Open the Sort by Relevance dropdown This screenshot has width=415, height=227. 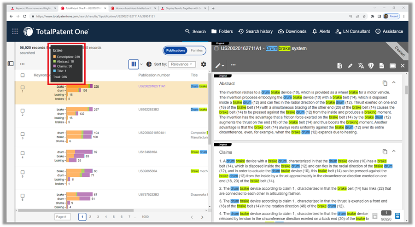click(x=181, y=64)
